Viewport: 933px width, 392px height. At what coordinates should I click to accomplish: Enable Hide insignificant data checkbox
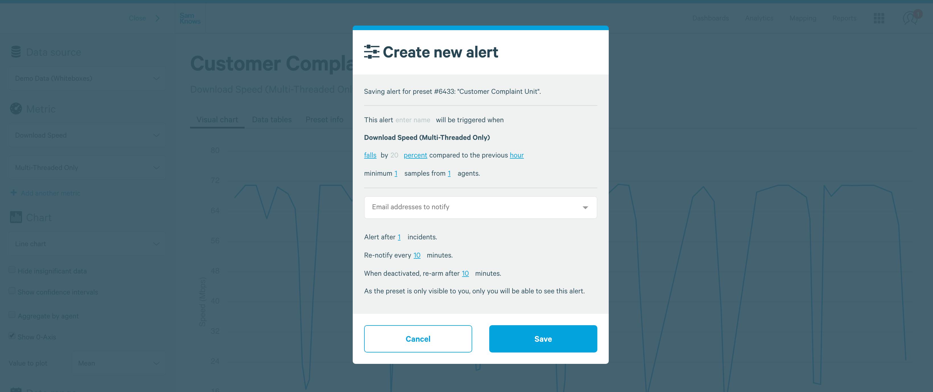pos(12,270)
